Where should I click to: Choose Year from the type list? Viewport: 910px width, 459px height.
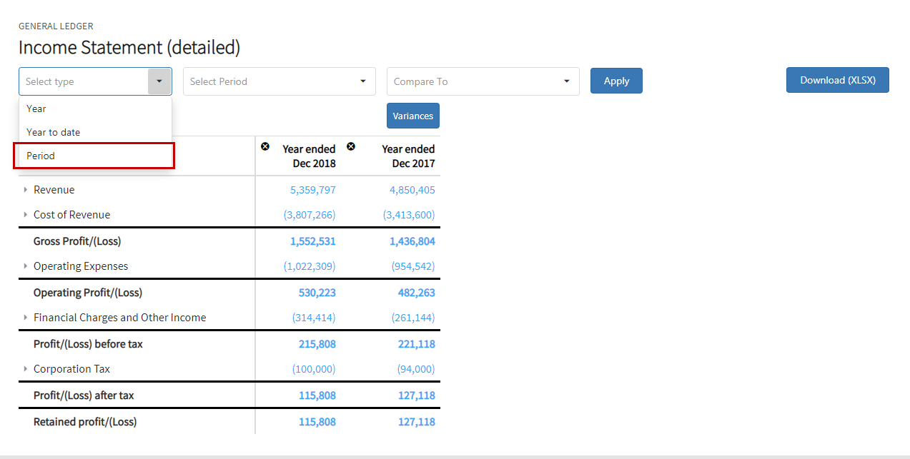pyautogui.click(x=95, y=109)
